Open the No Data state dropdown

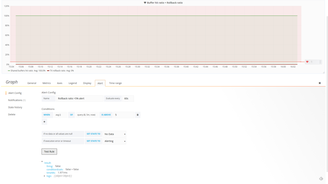(114, 134)
